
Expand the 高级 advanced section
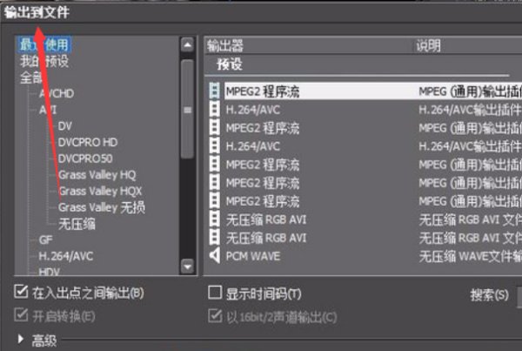[x=21, y=339]
